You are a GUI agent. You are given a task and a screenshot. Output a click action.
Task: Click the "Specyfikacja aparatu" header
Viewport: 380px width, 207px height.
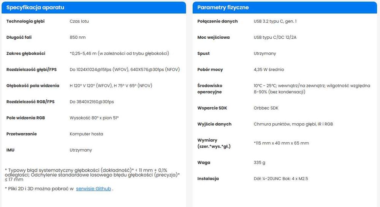pyautogui.click(x=35, y=8)
